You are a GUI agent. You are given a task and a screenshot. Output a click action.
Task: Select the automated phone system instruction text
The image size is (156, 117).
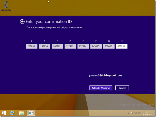tap(55, 28)
